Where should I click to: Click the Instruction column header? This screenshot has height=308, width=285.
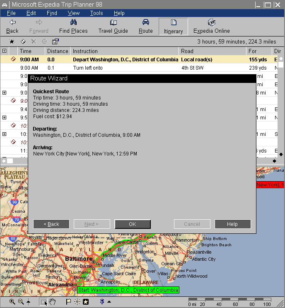[125, 51]
